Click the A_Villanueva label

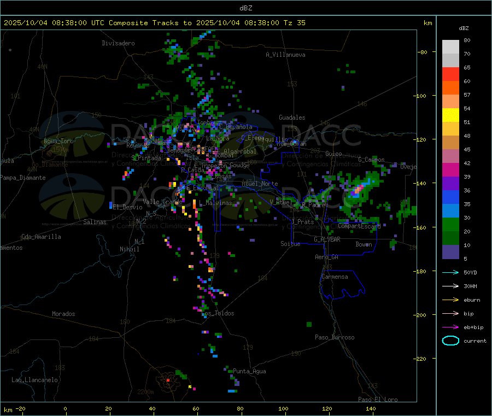pos(285,55)
